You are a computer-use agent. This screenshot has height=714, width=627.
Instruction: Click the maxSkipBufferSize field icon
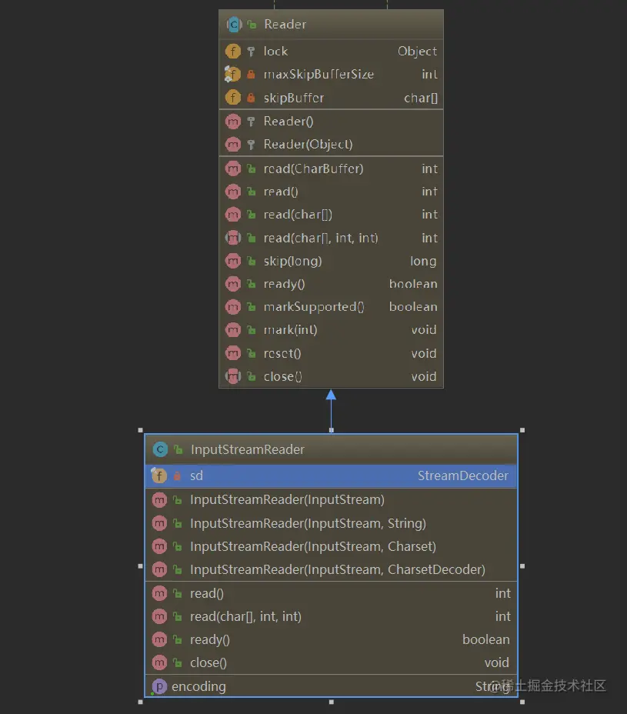click(x=232, y=74)
